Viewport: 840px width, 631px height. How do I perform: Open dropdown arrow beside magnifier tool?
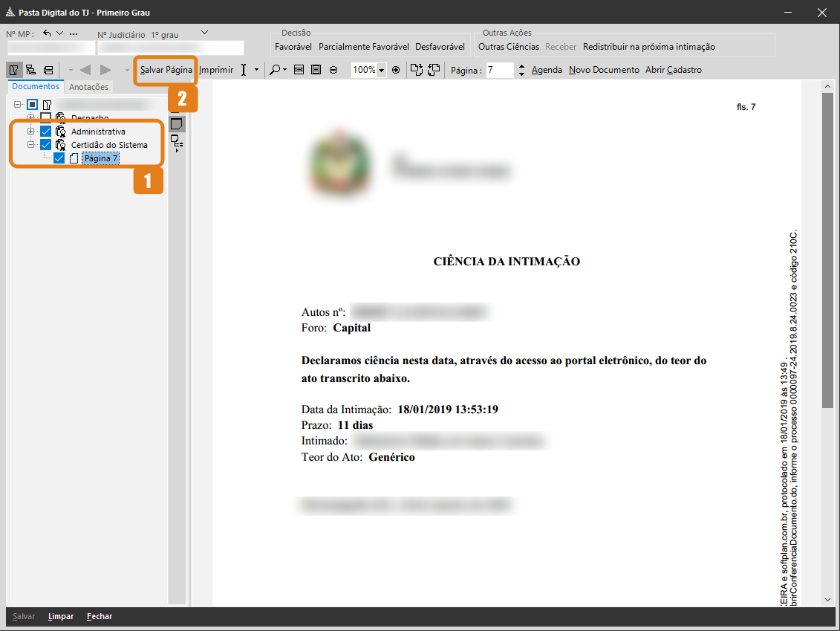[284, 70]
